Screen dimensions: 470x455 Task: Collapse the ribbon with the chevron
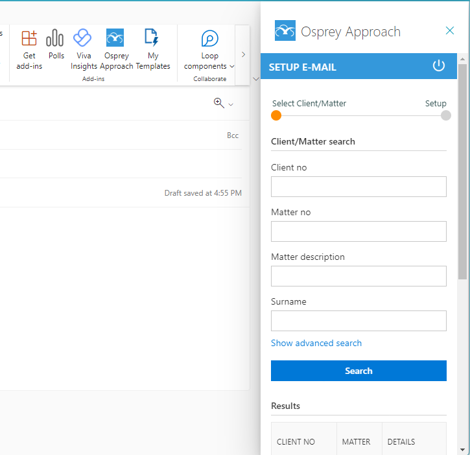point(255,79)
